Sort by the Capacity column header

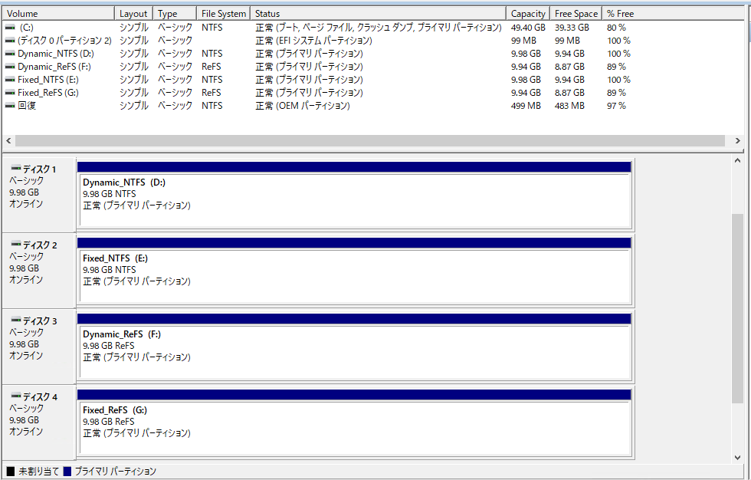point(528,13)
